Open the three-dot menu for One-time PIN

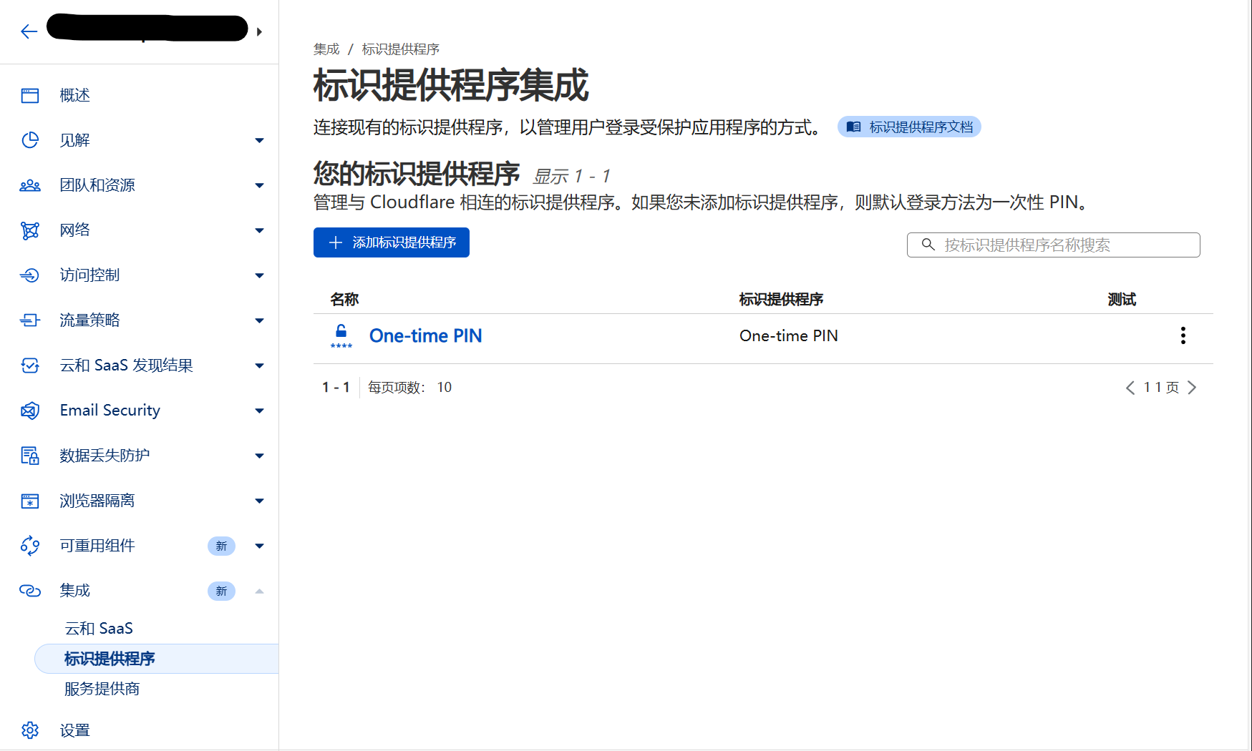(x=1183, y=335)
